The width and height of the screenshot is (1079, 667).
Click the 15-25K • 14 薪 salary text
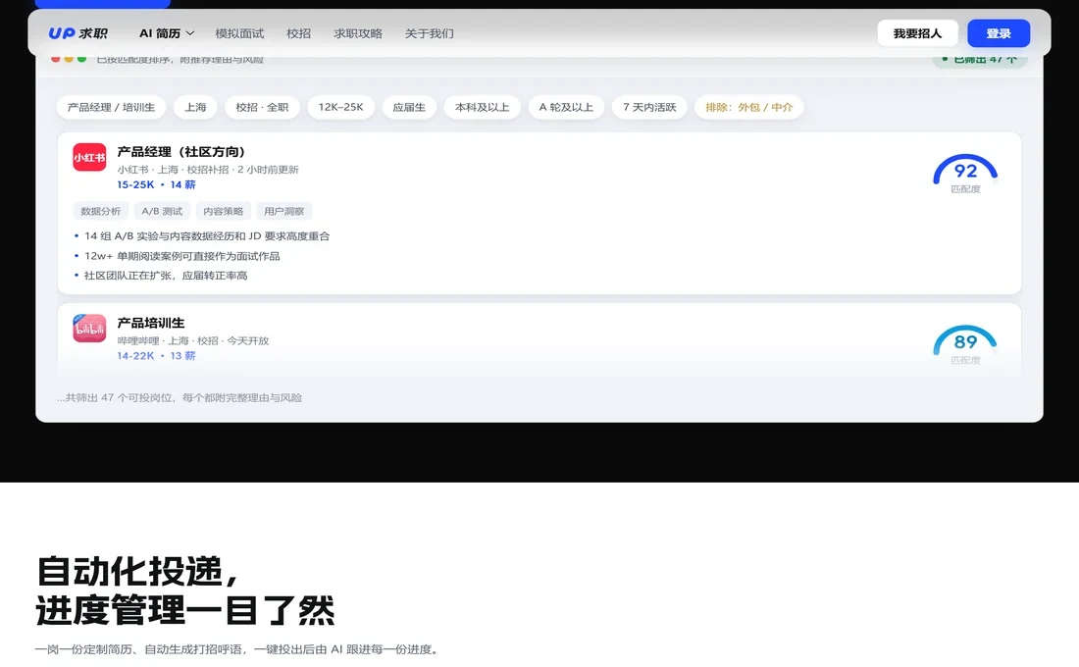[x=156, y=184]
